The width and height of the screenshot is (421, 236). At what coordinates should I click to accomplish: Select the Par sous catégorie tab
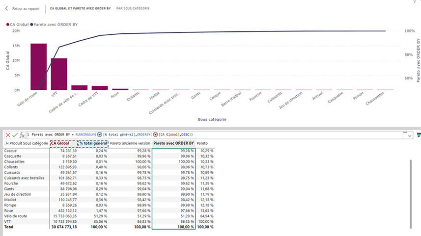[133, 8]
